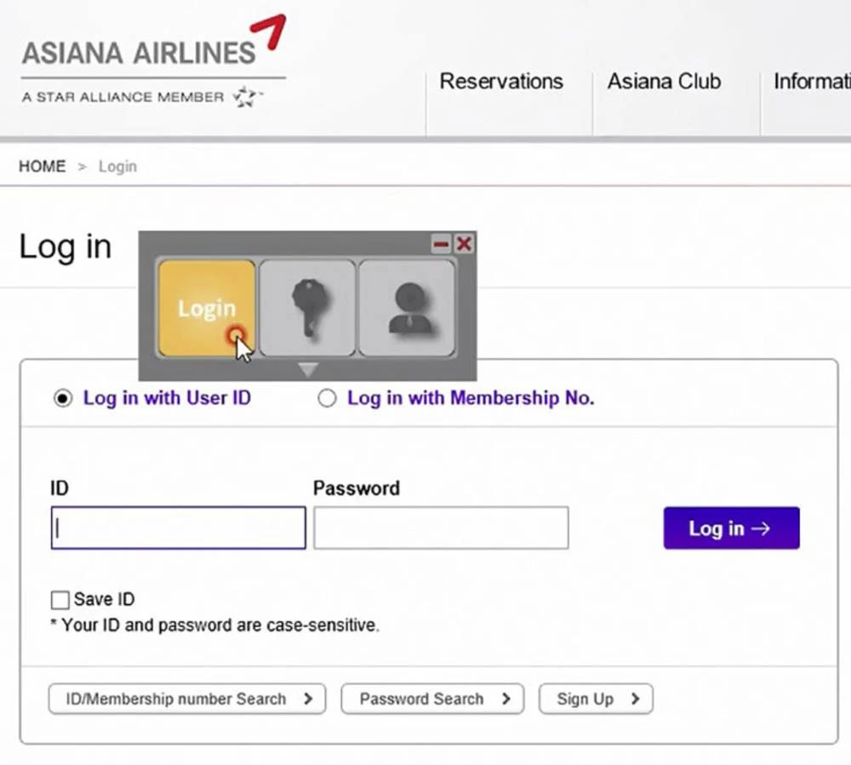Click the Sign Up button
Image resolution: width=851 pixels, height=765 pixels.
[x=596, y=699]
